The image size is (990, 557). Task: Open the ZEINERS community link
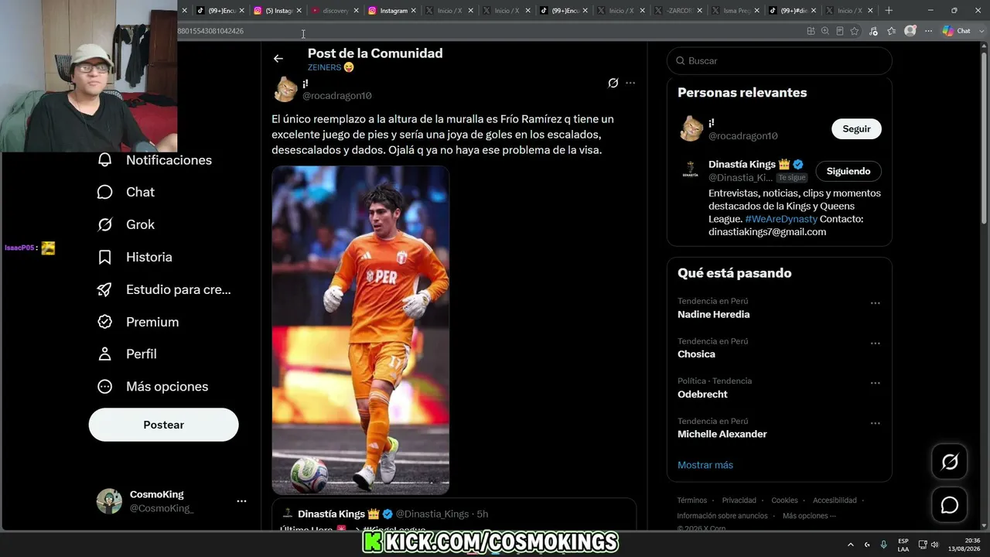(x=331, y=67)
